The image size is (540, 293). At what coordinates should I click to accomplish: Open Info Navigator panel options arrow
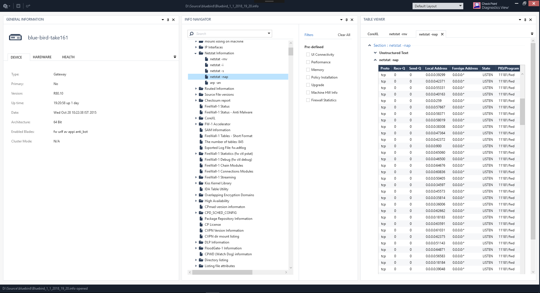coord(341,20)
